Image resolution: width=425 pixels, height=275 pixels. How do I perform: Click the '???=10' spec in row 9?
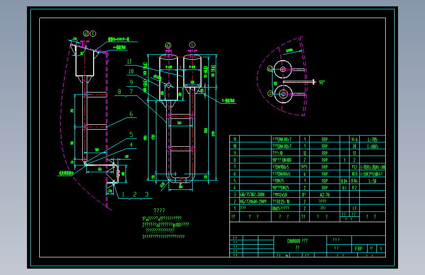click(277, 153)
